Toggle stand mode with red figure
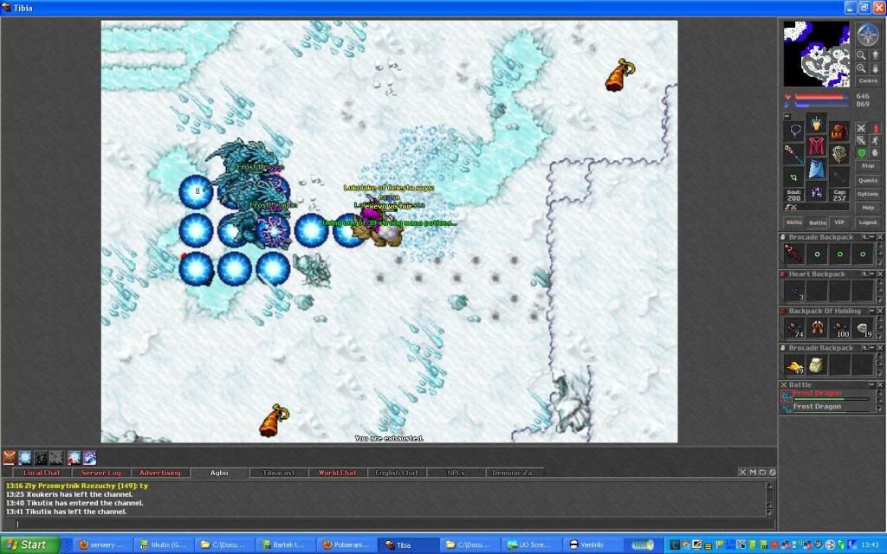This screenshot has height=554, width=887. click(875, 128)
